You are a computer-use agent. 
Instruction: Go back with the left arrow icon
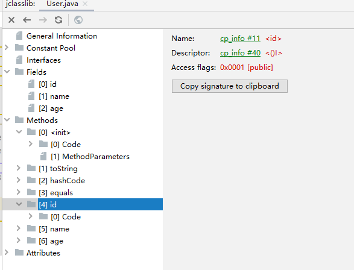coord(27,20)
